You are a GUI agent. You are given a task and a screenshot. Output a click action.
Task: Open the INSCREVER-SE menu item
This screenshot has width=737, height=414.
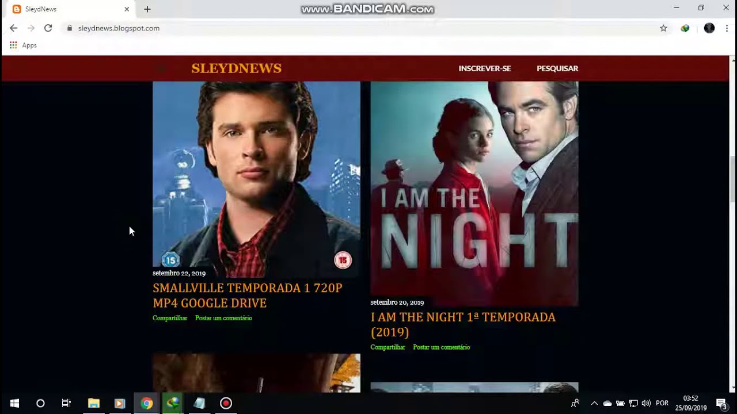485,68
